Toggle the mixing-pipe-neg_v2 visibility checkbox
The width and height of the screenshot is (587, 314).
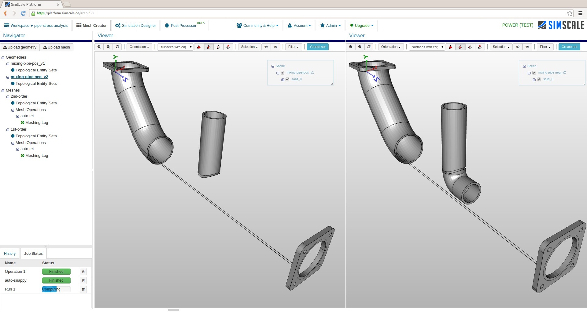pyautogui.click(x=534, y=73)
